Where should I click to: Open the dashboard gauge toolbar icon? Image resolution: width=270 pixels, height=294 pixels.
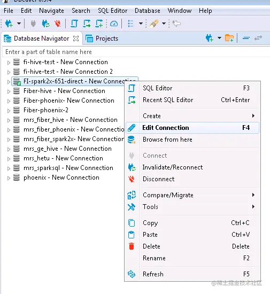(114, 24)
